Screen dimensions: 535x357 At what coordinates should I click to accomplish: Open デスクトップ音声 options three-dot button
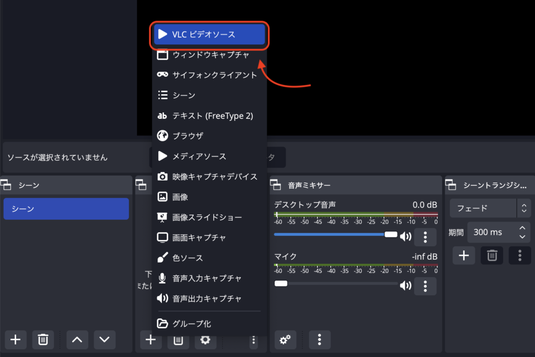click(425, 237)
